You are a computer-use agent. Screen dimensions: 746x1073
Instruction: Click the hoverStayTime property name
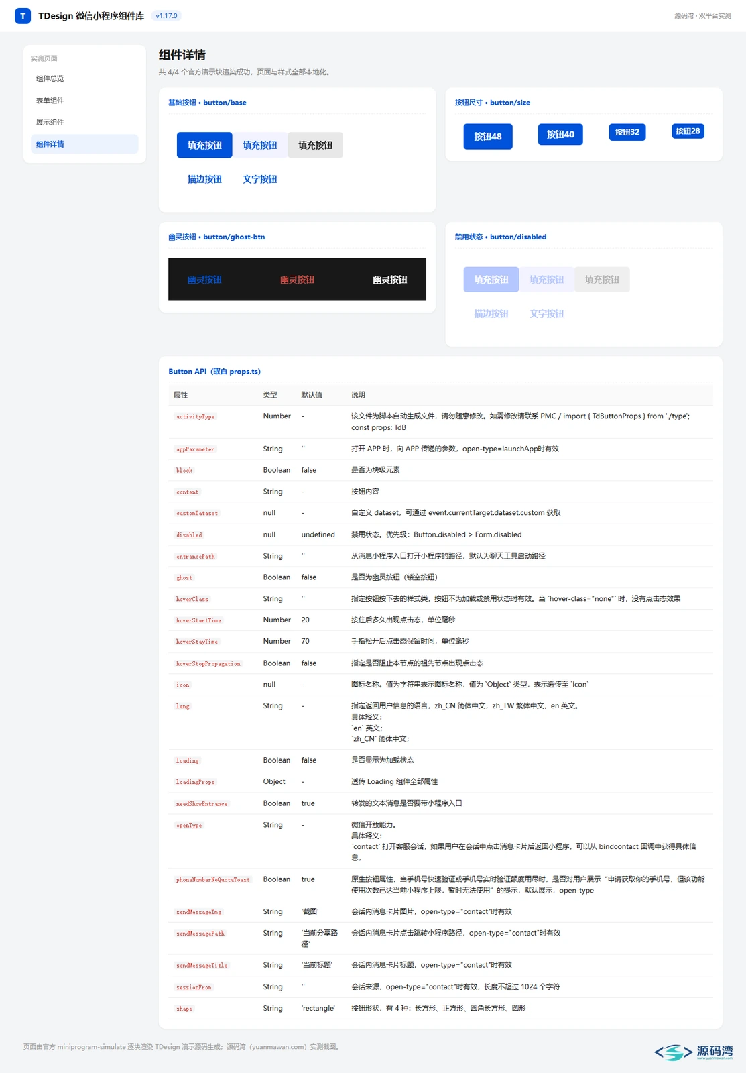[197, 642]
